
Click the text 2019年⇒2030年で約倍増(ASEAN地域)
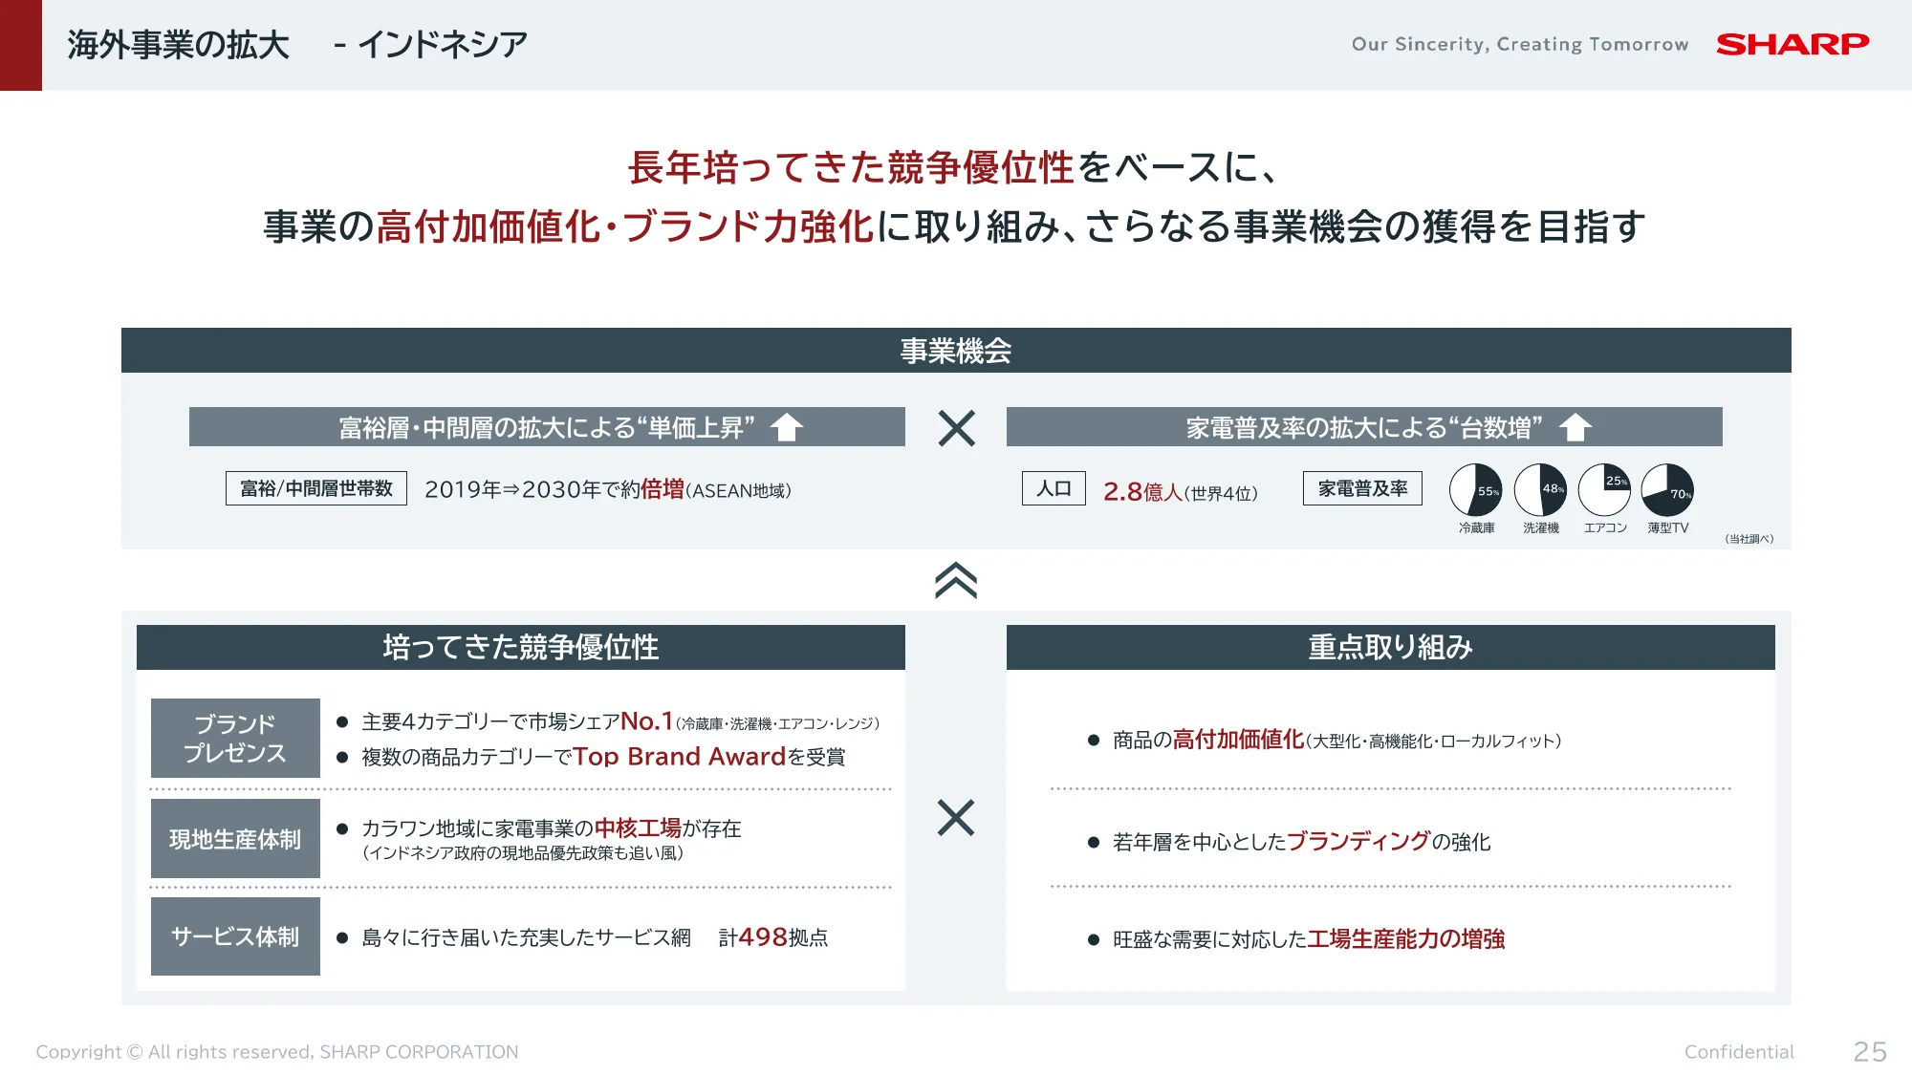(608, 489)
